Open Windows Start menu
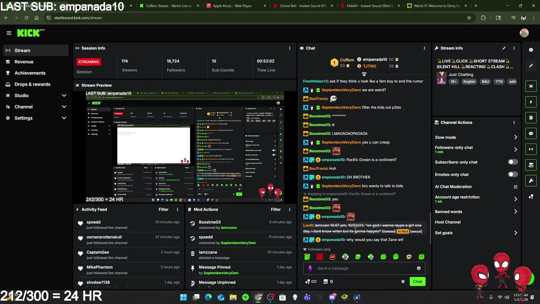Image resolution: width=540 pixels, height=304 pixels. coord(184,297)
